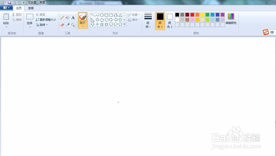The width and height of the screenshot is (276, 156).
Task: Select the Magnifier tool
Action: pos(73,25)
